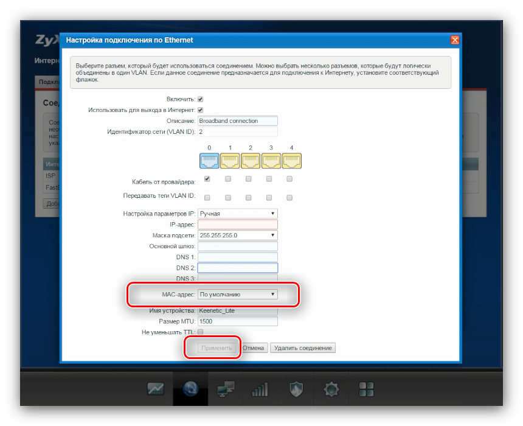Toggle "Использовать для выхода в Интернет" checkbox
Image resolution: width=523 pixels, height=426 pixels.
(201, 110)
